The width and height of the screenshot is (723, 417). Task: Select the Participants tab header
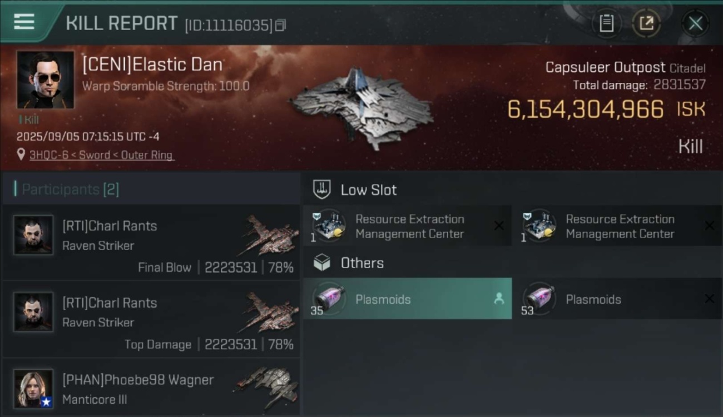click(x=67, y=190)
